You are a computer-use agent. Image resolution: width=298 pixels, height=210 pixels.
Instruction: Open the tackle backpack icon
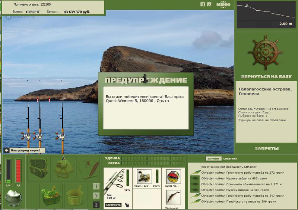pos(39,168)
